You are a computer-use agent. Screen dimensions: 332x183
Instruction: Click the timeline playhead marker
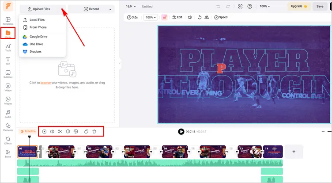(x=30, y=137)
